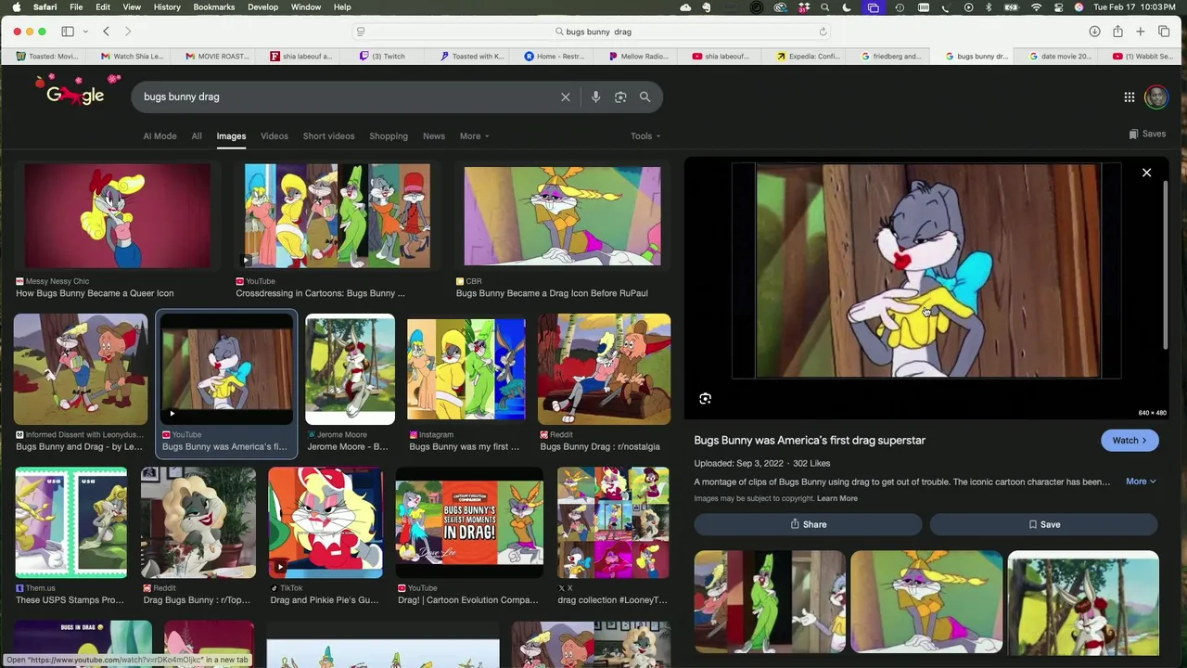
Task: Open Messy Nessy Chic Queer Icon thumbnail
Action: point(118,215)
